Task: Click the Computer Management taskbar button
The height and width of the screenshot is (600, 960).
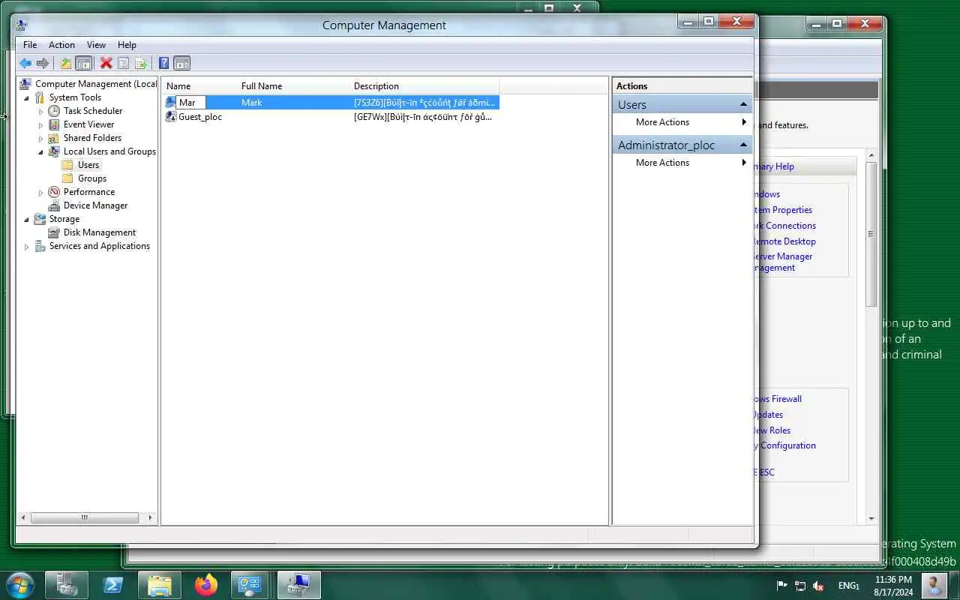Action: click(x=299, y=585)
